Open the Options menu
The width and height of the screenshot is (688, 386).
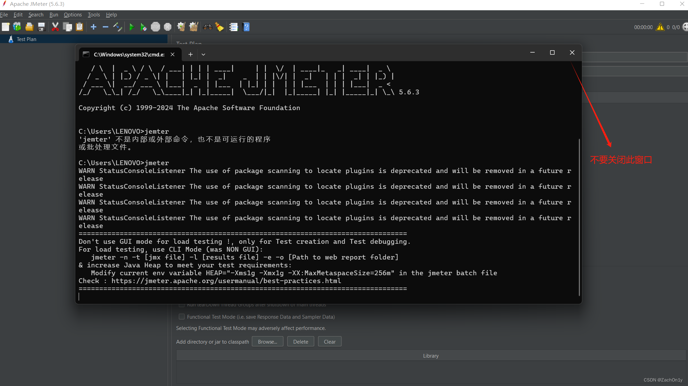coord(73,15)
